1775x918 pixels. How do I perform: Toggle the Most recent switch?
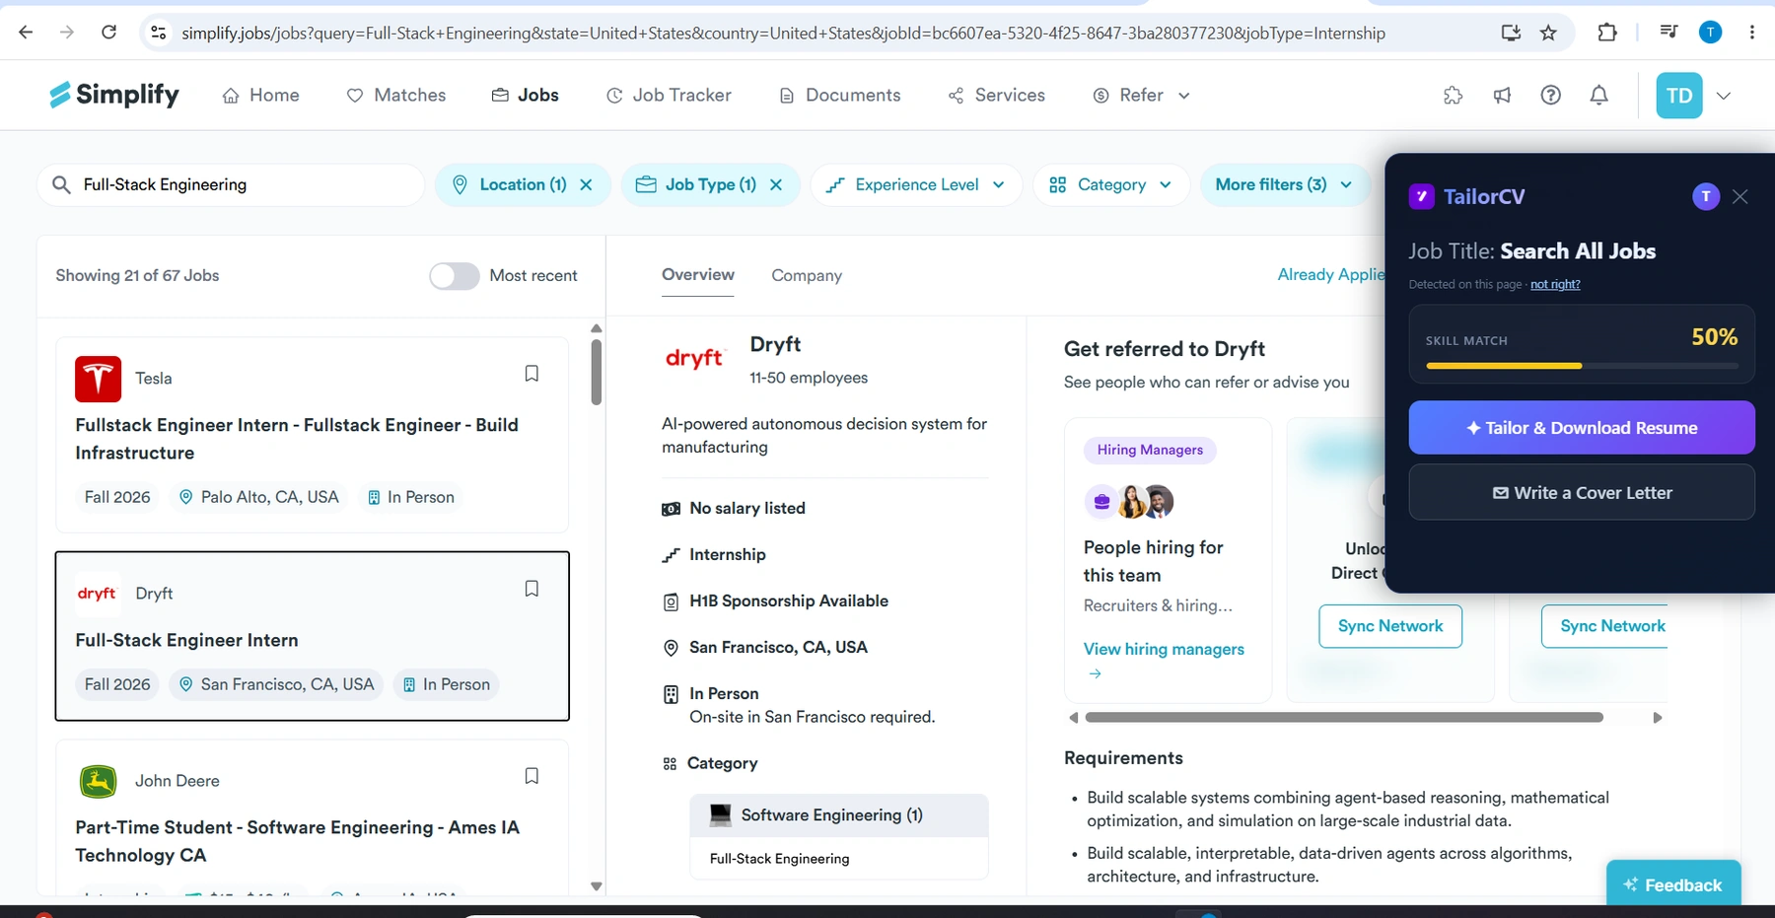(454, 276)
